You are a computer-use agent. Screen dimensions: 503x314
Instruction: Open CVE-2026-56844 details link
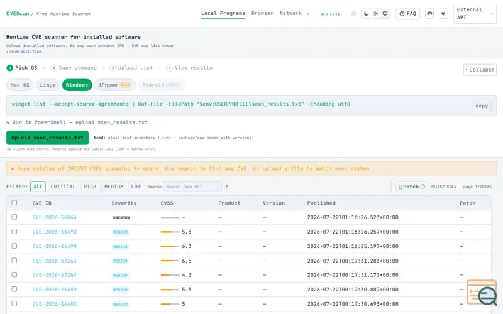(x=55, y=217)
